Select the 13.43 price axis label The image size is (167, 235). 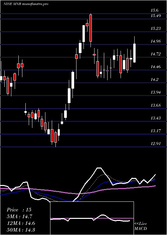coord(156,118)
